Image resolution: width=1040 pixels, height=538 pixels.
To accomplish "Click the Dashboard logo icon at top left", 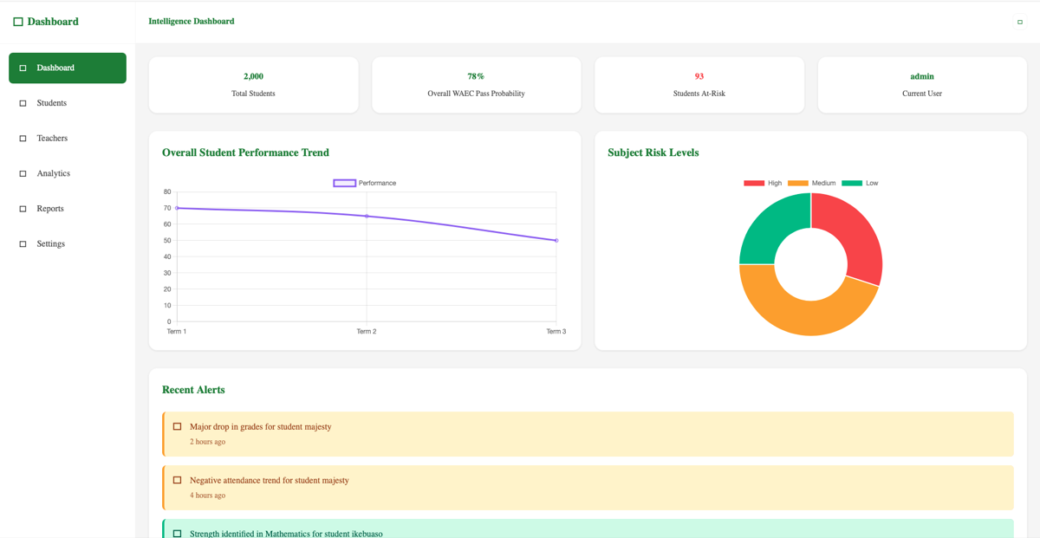I will (x=16, y=21).
